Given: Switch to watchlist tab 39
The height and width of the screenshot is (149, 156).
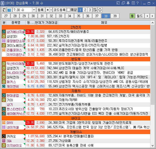Looking at the screenshot, I should [115, 16].
